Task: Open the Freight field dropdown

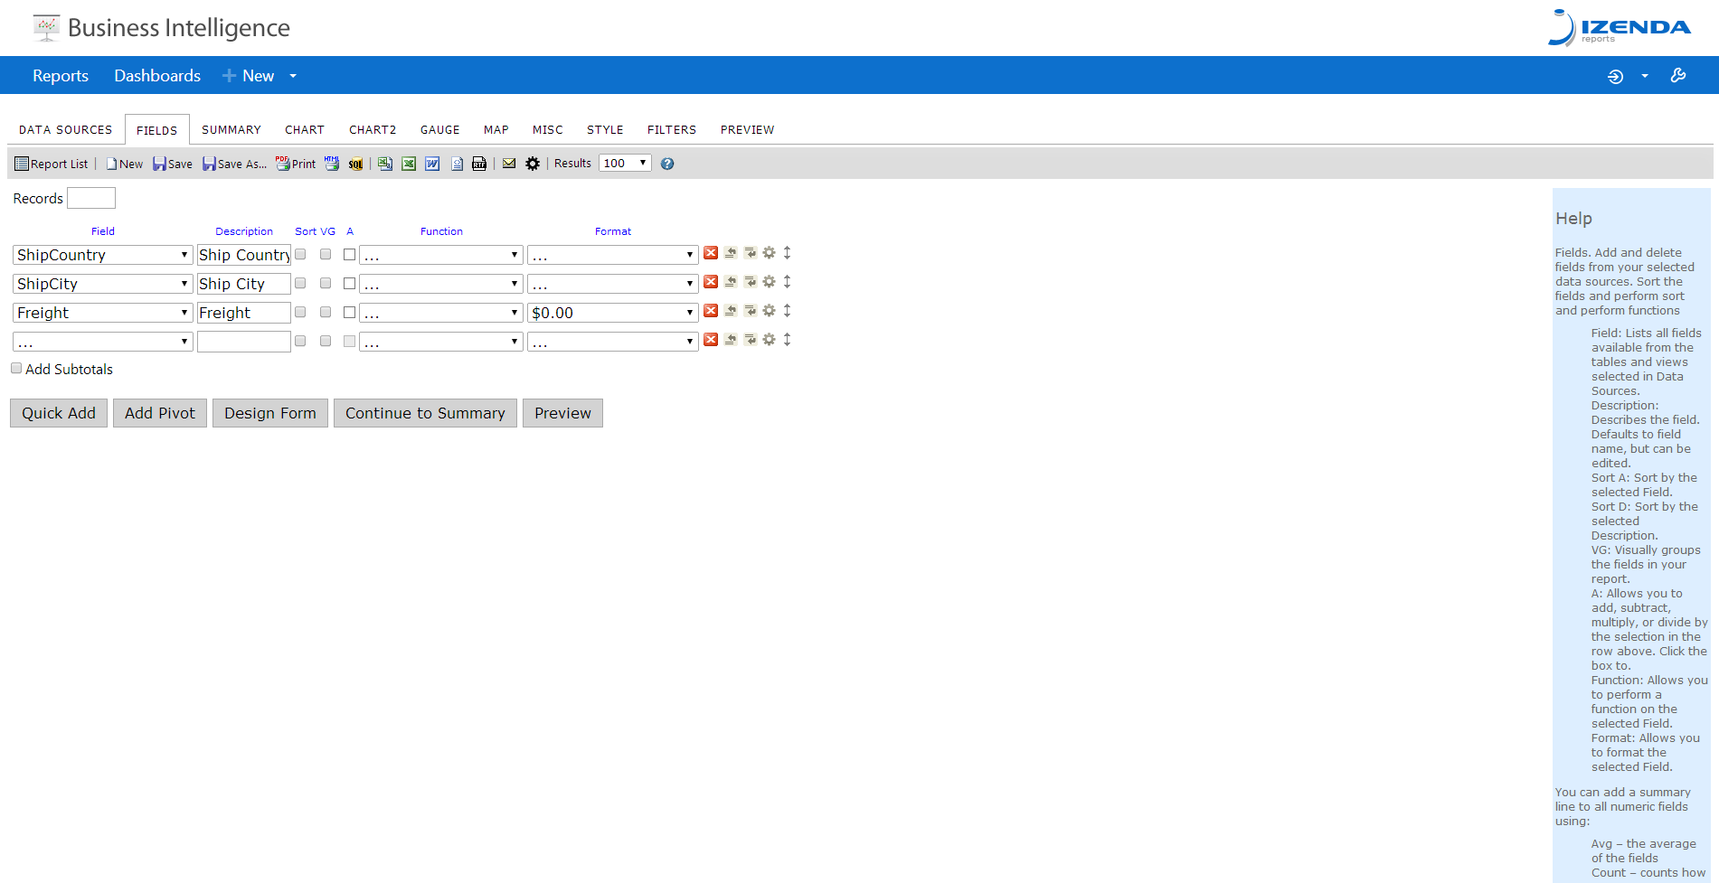Action: point(103,313)
